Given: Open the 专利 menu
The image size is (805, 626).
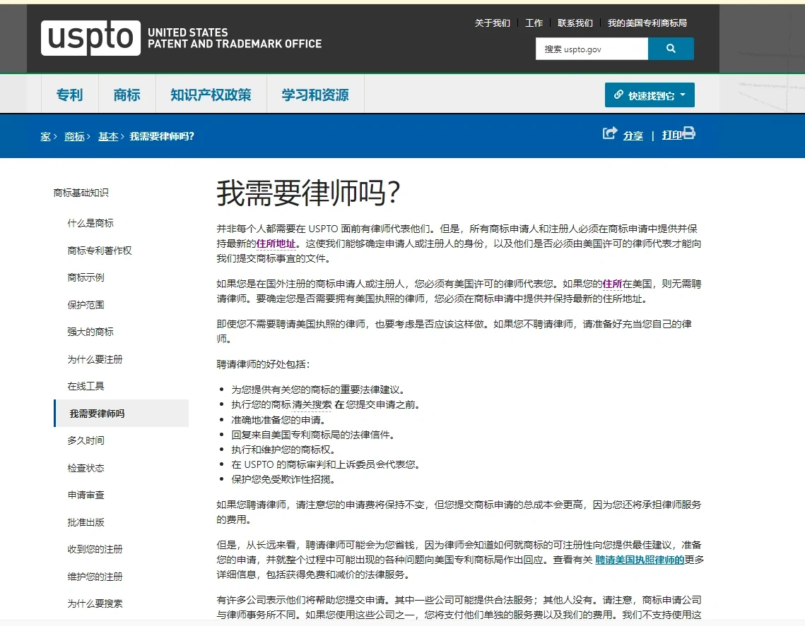Looking at the screenshot, I should (x=70, y=95).
